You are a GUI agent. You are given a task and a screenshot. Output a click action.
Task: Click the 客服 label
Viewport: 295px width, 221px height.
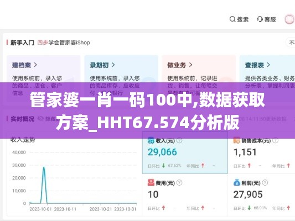[270, 19]
